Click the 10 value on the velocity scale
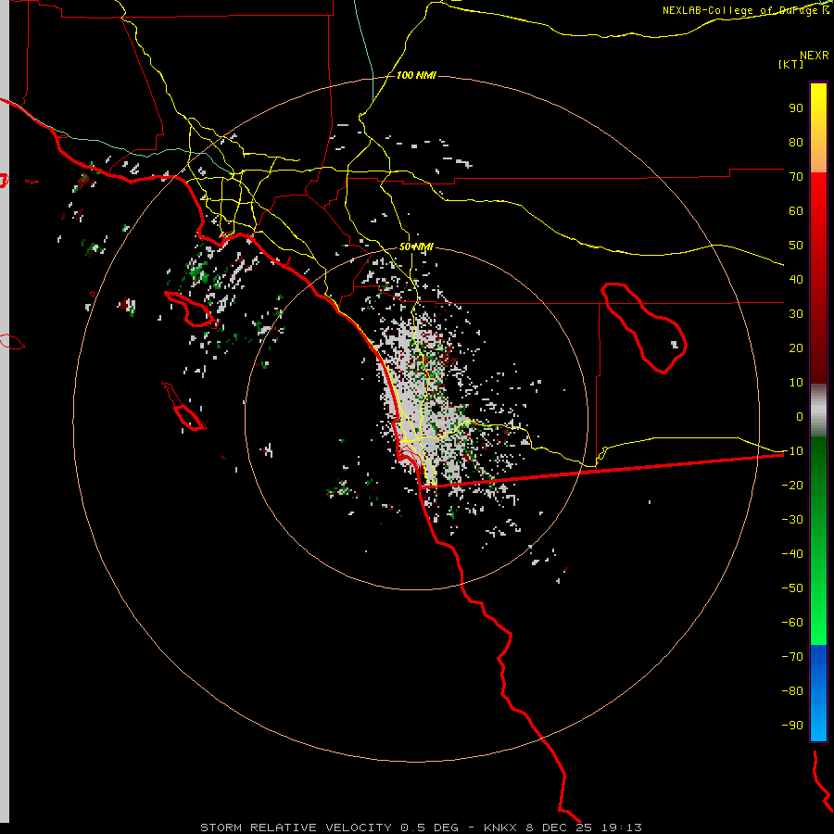Image resolution: width=834 pixels, height=834 pixels. (x=796, y=383)
